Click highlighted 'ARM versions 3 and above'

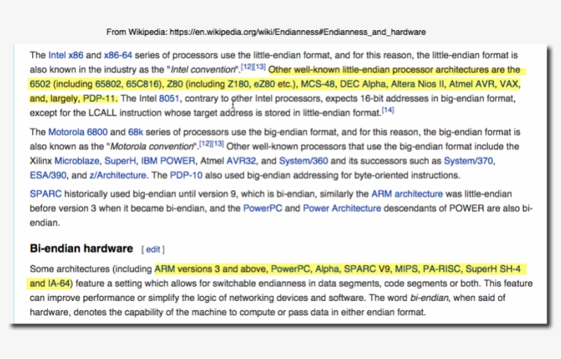(x=210, y=269)
